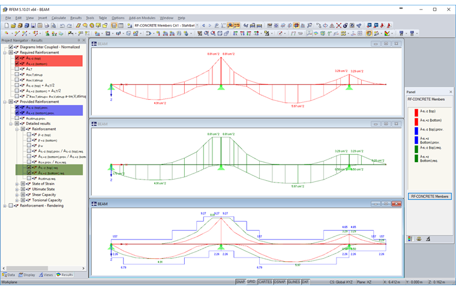456x290 pixels.
Task: Click the New file icon in toolbar
Action: pyautogui.click(x=7, y=26)
